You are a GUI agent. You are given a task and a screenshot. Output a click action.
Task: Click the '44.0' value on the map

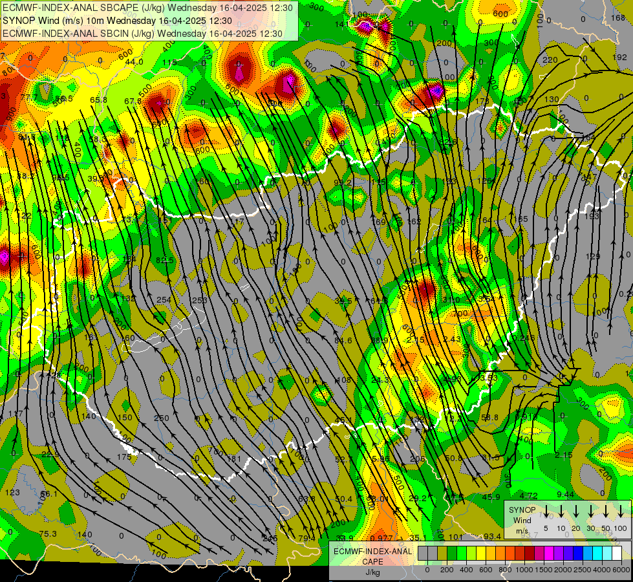(134, 62)
